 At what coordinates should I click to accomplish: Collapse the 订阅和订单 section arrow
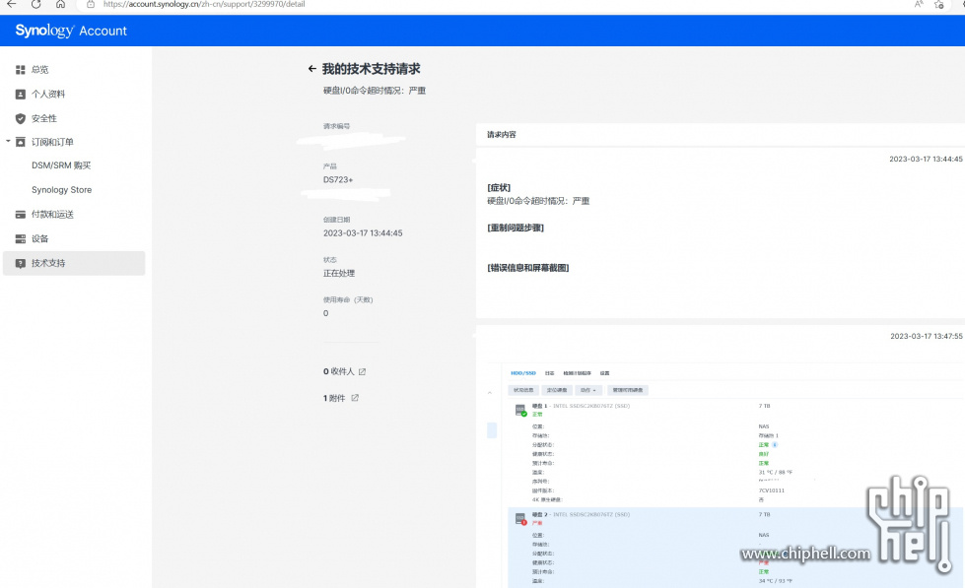[x=8, y=142]
